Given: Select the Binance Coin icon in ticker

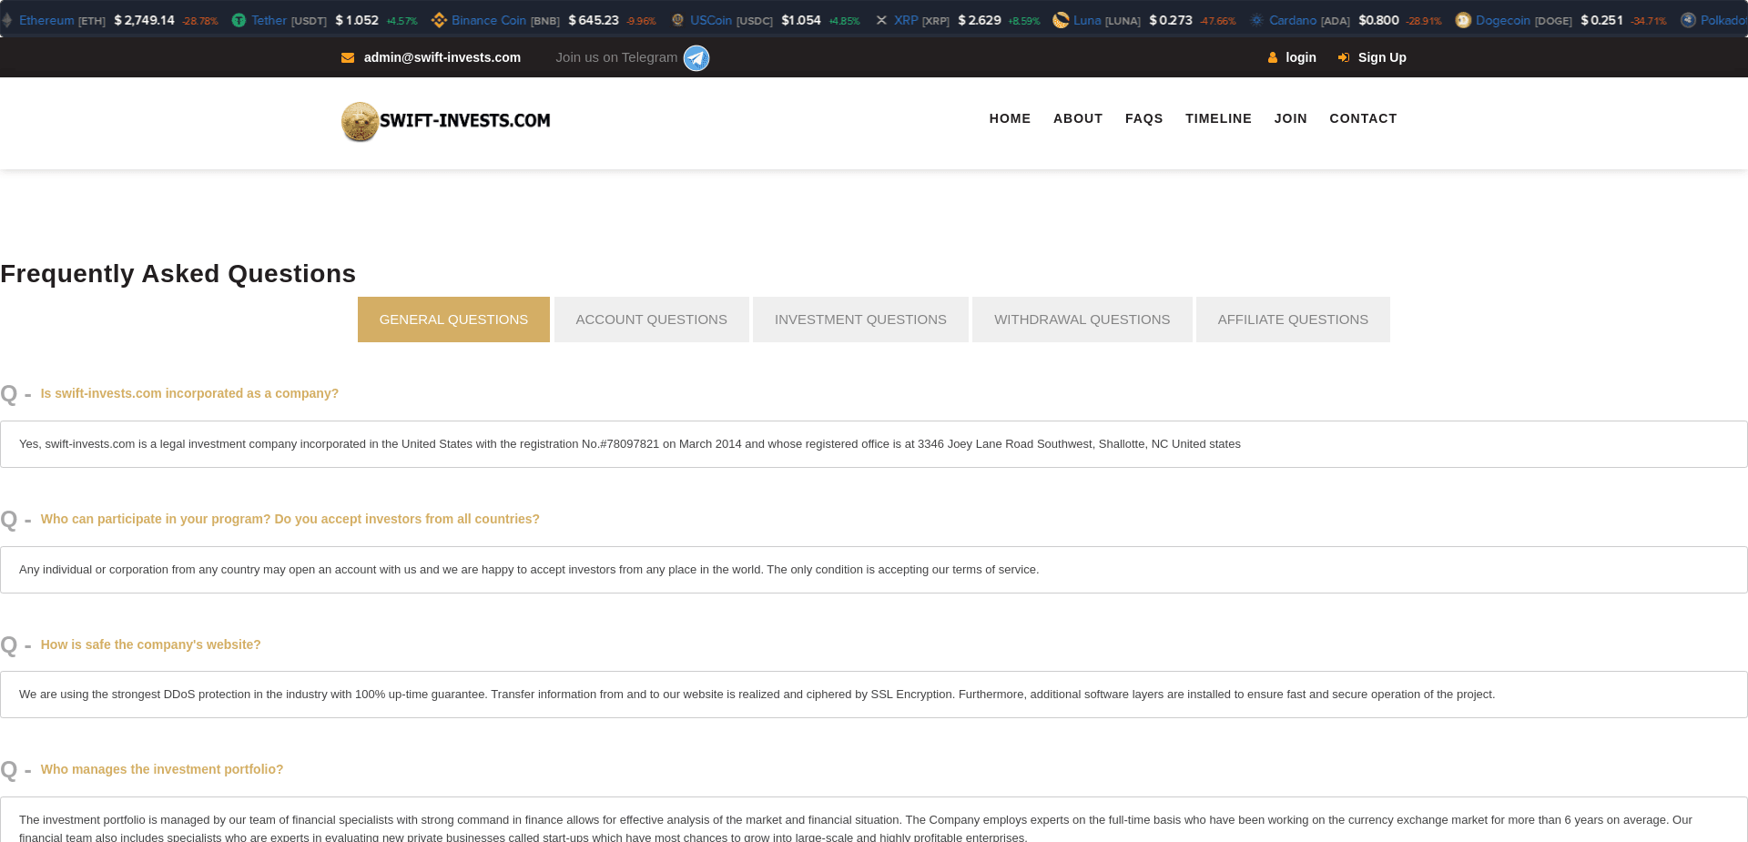Looking at the screenshot, I should (x=439, y=20).
